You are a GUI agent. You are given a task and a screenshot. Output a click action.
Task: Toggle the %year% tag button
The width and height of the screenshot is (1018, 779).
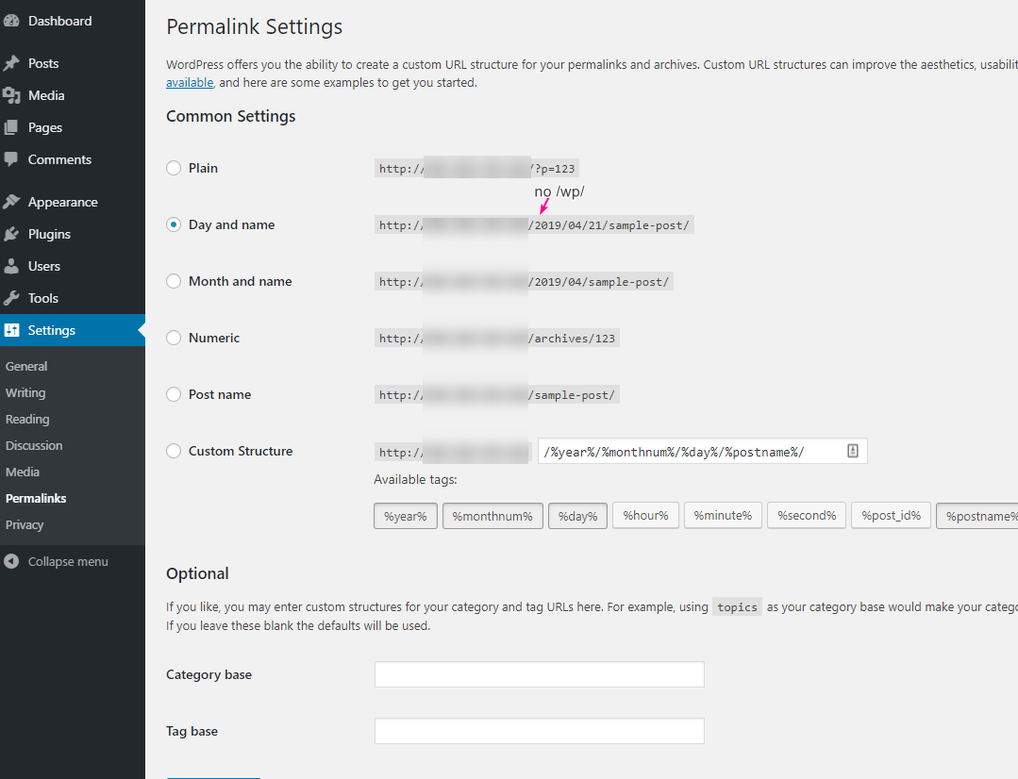pos(405,516)
